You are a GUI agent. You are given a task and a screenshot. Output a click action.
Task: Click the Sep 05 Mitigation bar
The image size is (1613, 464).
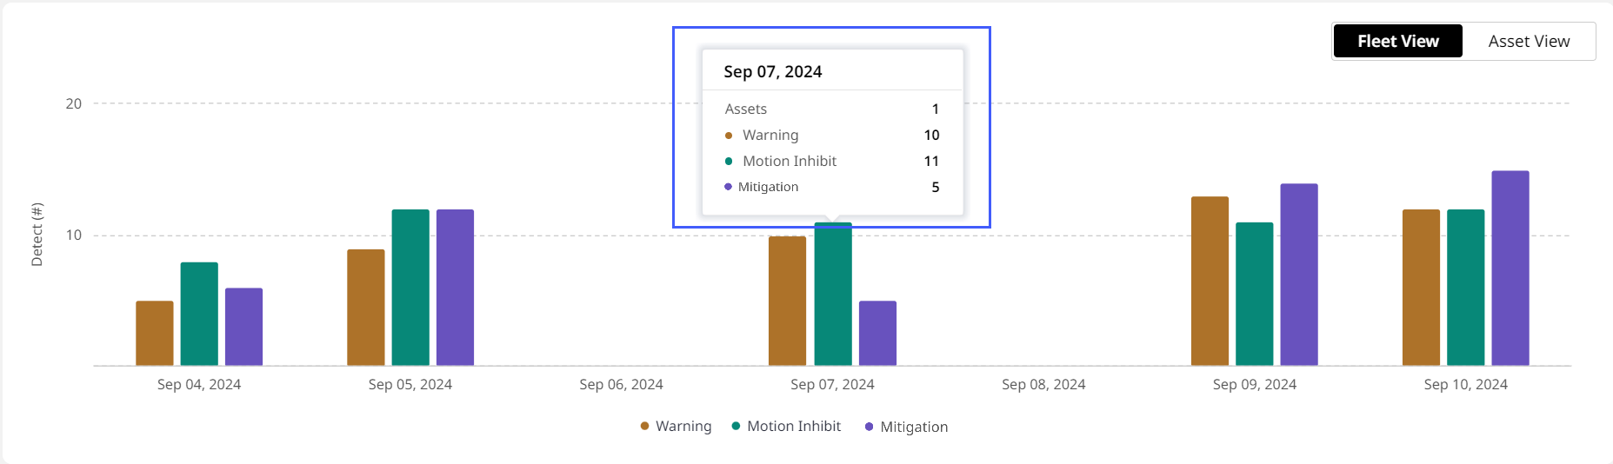click(x=455, y=288)
